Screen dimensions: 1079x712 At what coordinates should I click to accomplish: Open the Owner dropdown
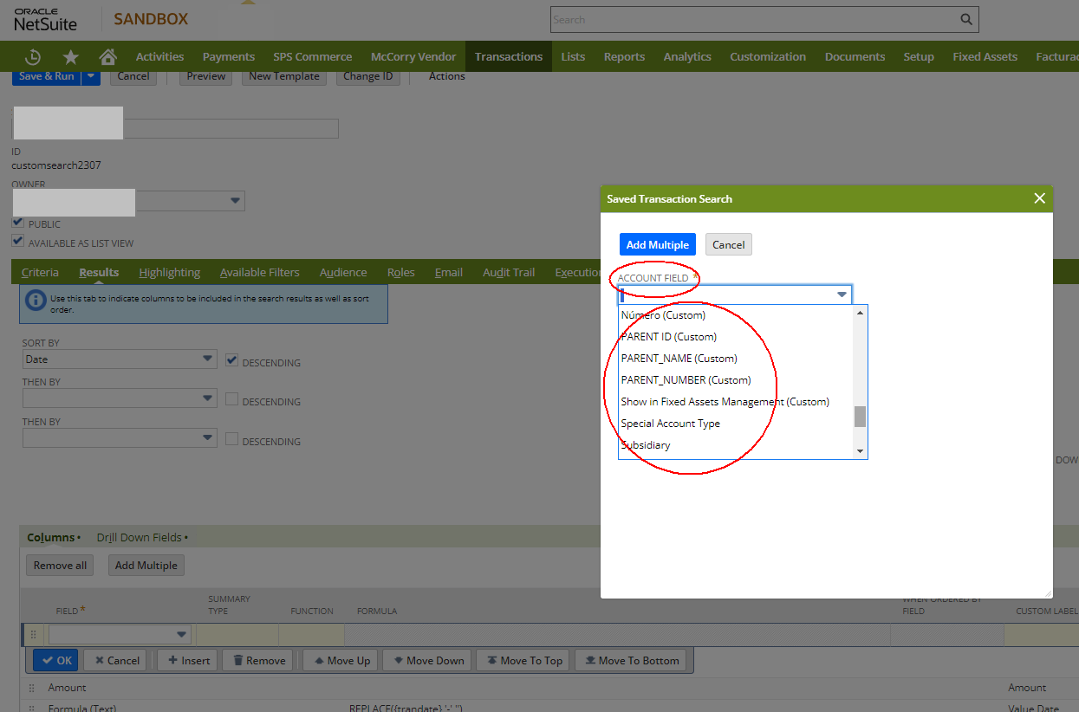235,201
